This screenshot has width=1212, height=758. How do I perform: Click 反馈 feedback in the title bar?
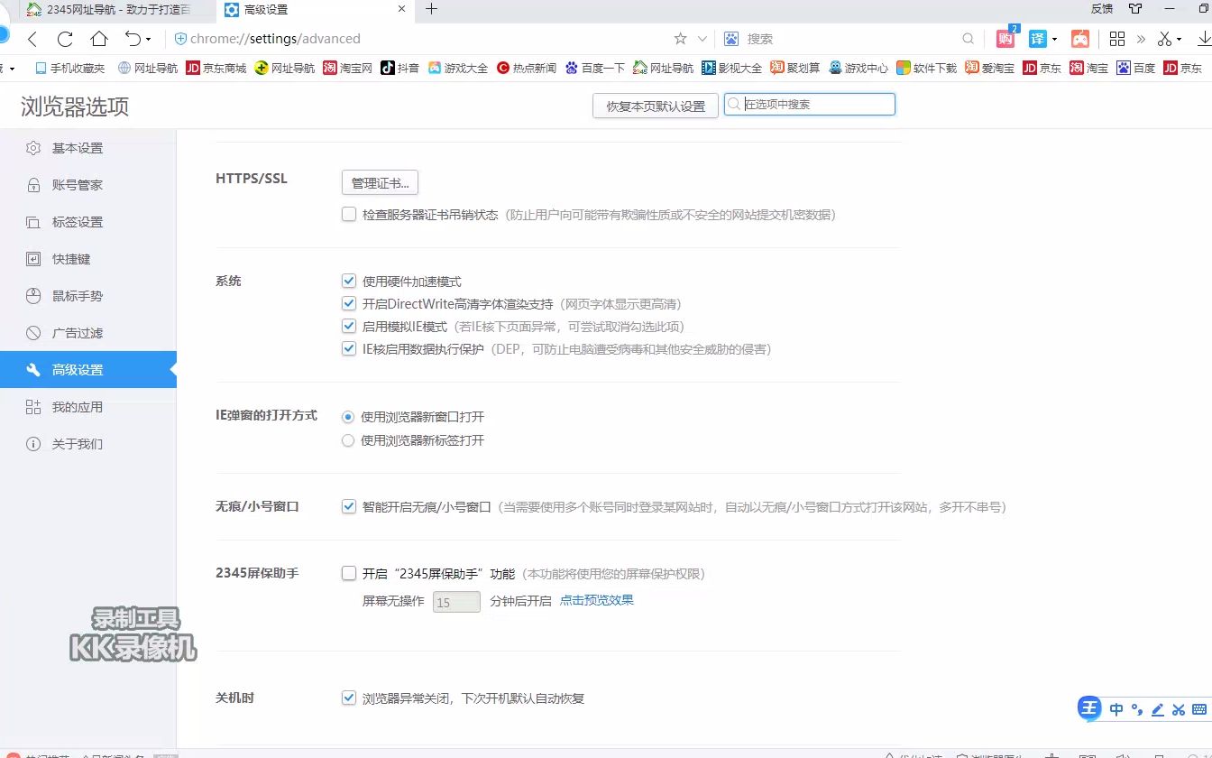1102,9
